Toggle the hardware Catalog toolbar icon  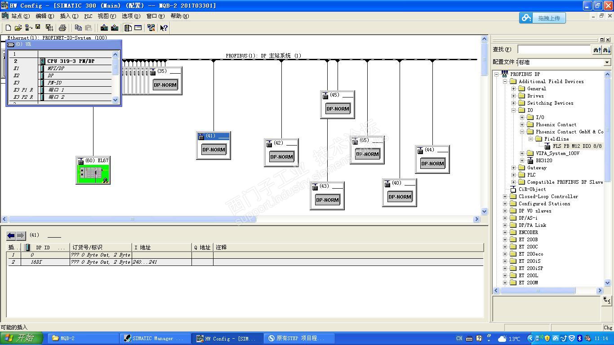(x=128, y=28)
